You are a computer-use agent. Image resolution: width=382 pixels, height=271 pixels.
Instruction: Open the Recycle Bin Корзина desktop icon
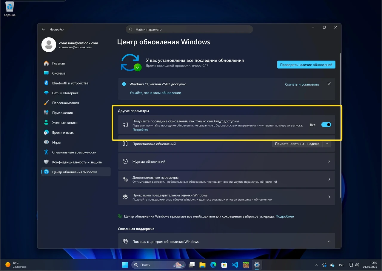(x=10, y=9)
